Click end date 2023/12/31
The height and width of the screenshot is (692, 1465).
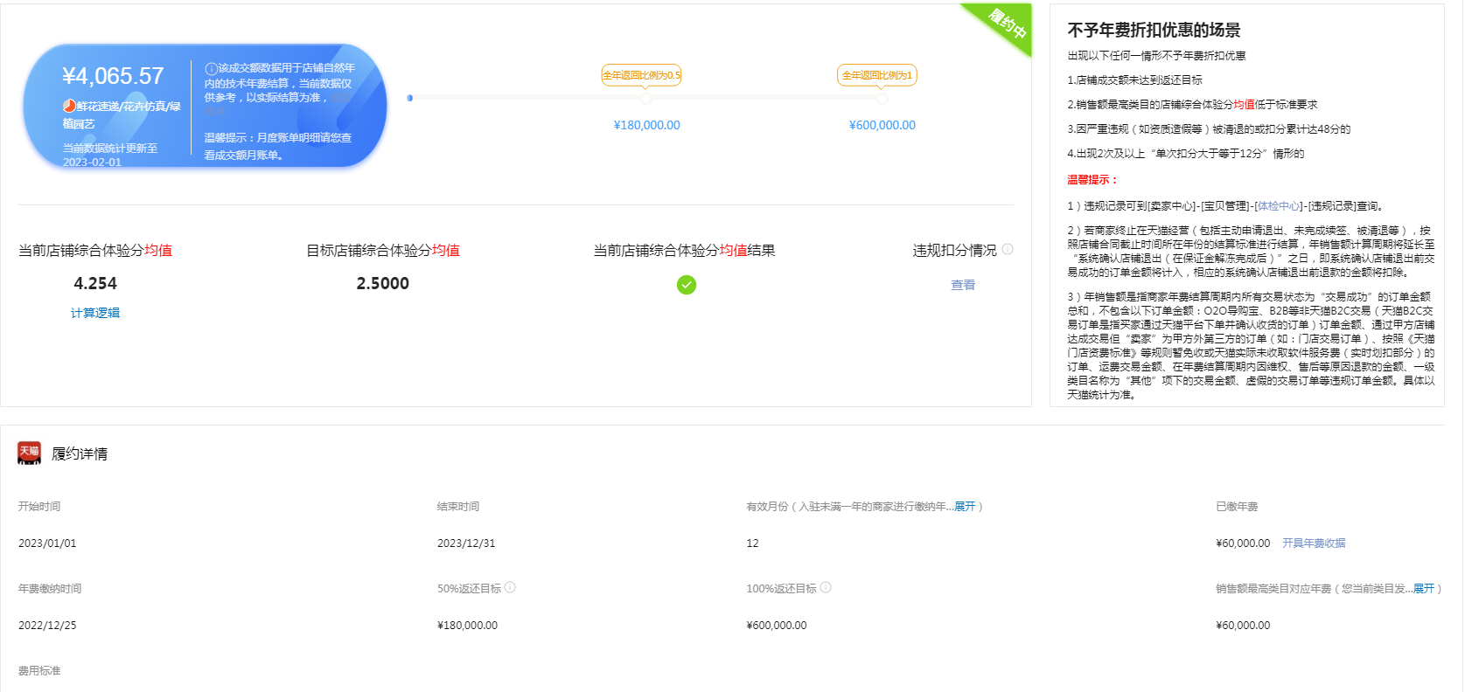[x=466, y=543]
